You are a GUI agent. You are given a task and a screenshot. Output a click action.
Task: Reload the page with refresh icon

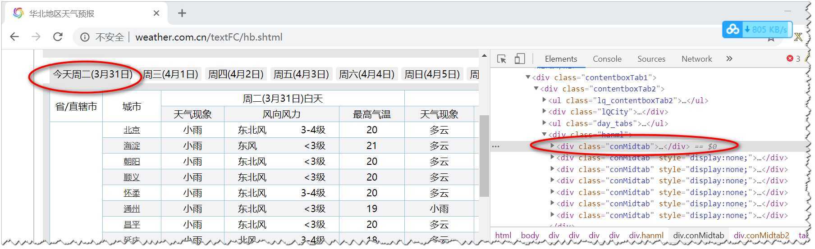pyautogui.click(x=58, y=37)
